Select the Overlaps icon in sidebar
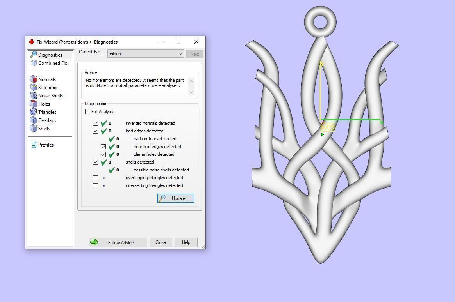Image resolution: width=455 pixels, height=302 pixels. coord(33,120)
